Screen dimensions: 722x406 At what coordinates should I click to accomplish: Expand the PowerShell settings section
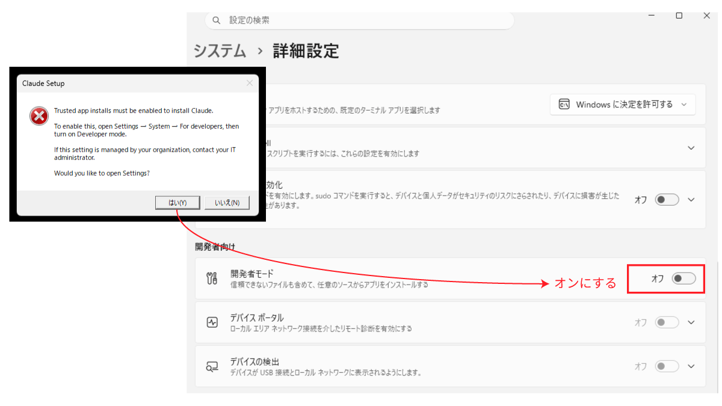coord(691,148)
